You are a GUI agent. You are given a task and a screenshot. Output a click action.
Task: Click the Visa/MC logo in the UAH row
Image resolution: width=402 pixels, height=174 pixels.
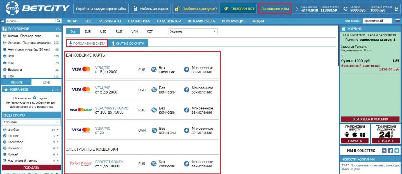[x=81, y=130]
